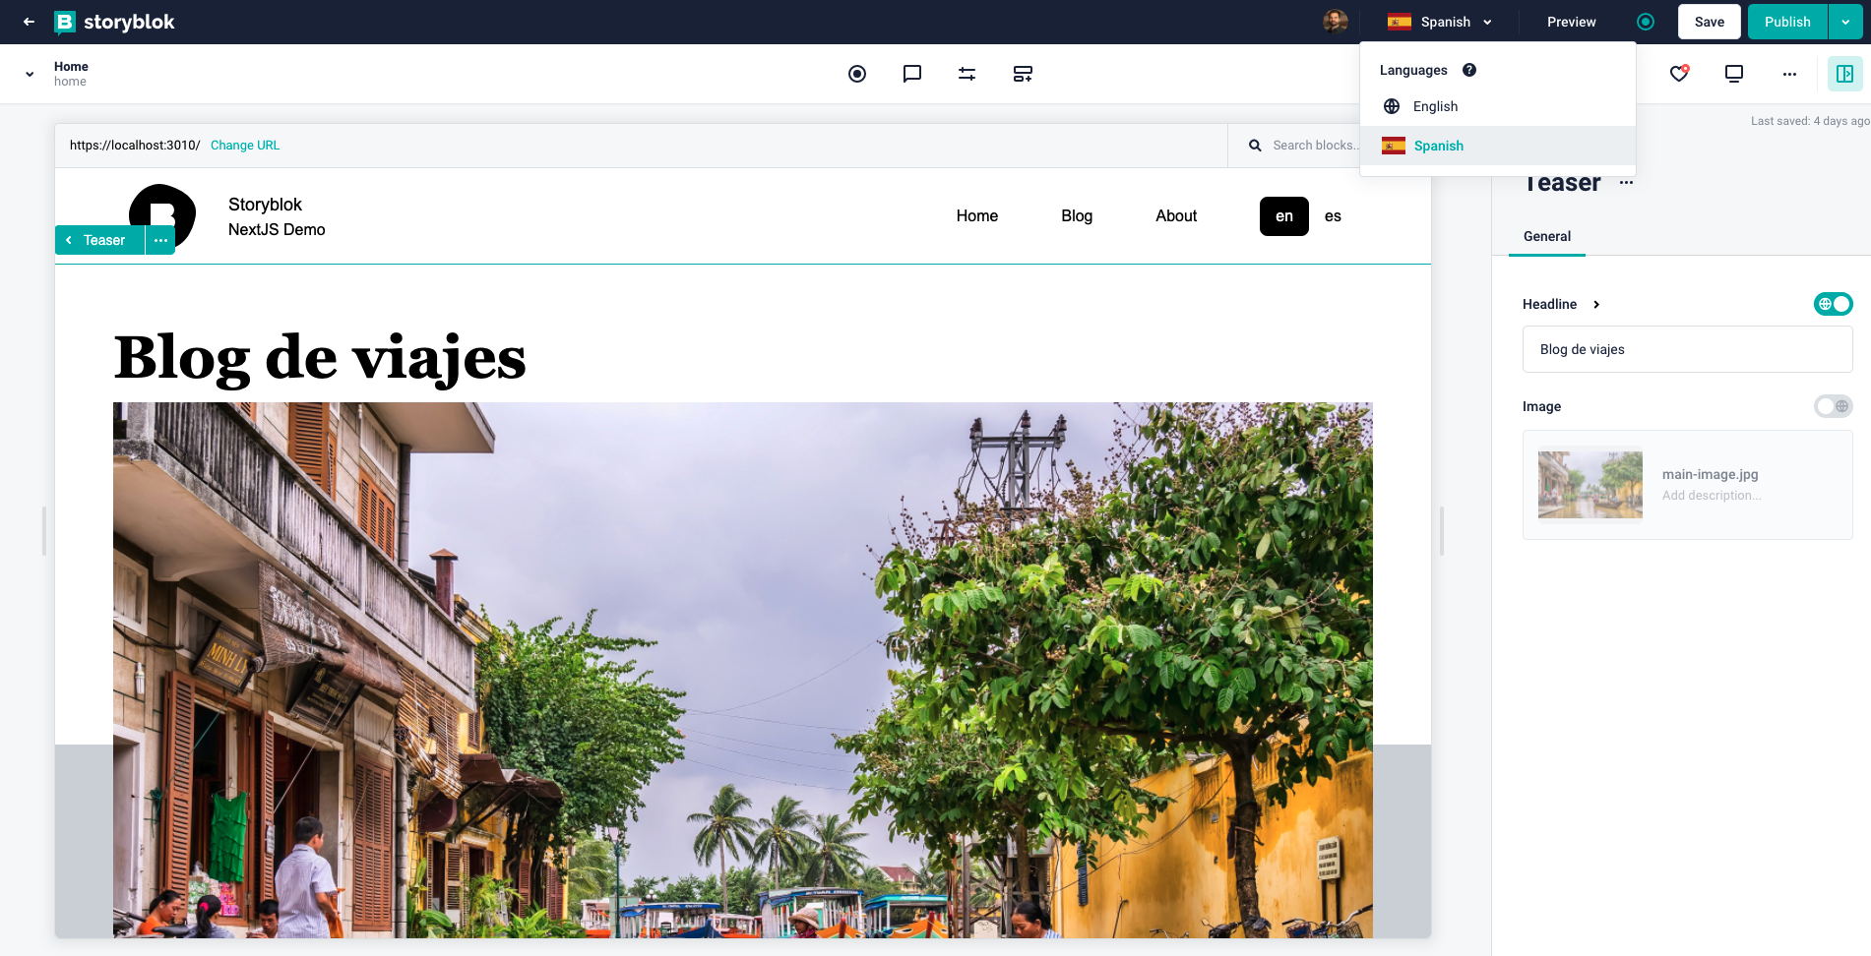Click the green status circle next to Preview

pos(1646,22)
